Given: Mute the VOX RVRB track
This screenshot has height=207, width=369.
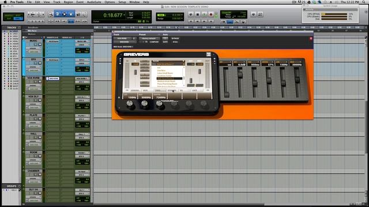Looking at the screenshot, I should [x=40, y=82].
